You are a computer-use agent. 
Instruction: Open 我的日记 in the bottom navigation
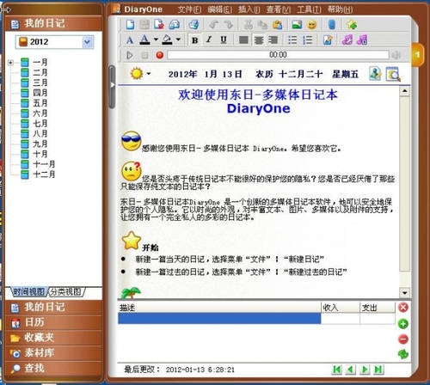tap(53, 307)
